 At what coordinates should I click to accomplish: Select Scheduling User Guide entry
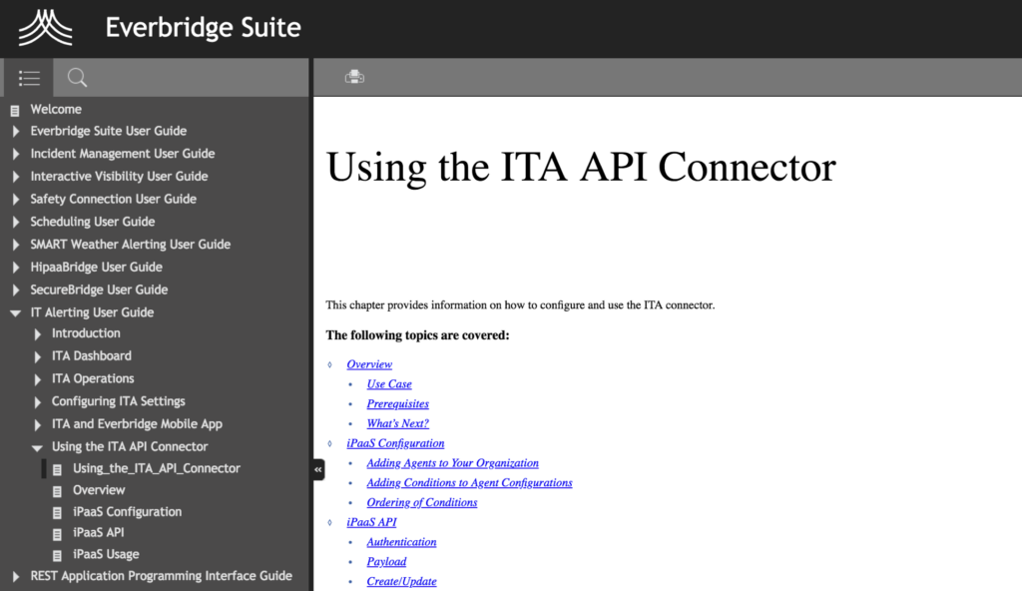pyautogui.click(x=93, y=222)
